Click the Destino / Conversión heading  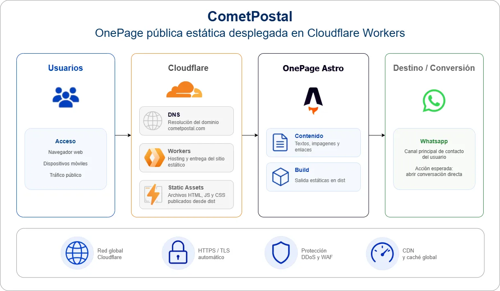(x=434, y=68)
